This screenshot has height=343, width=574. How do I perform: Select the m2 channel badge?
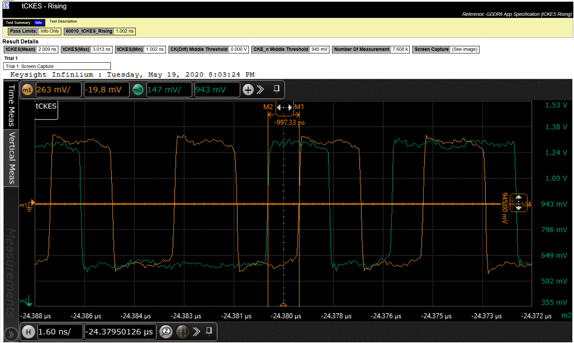click(x=138, y=90)
